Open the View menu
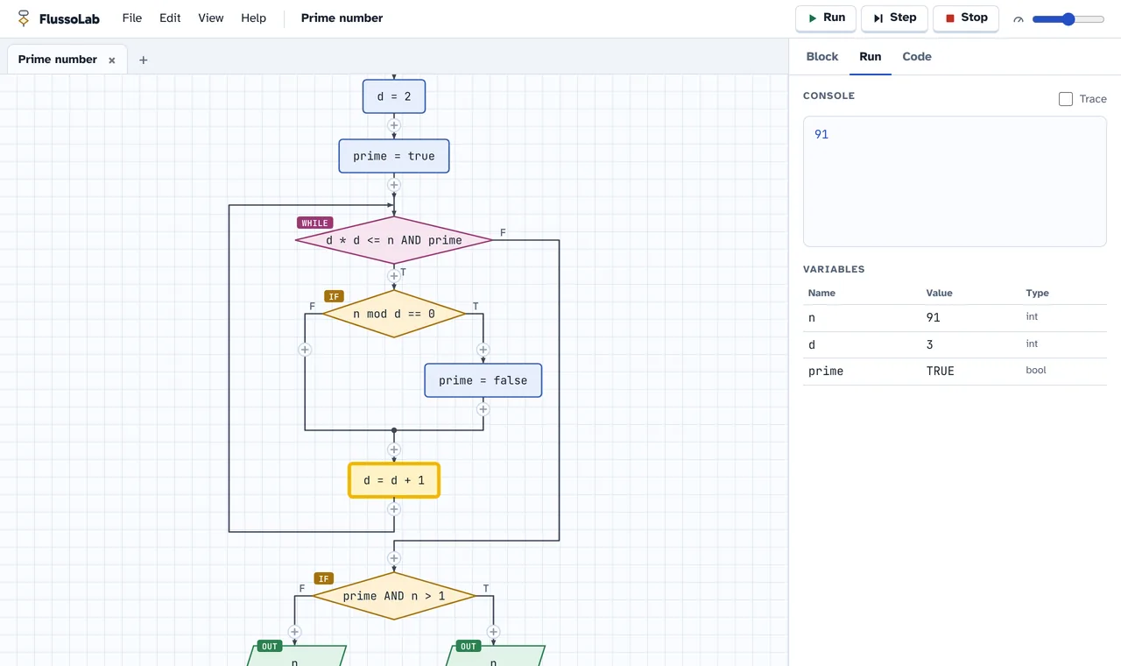 (211, 18)
